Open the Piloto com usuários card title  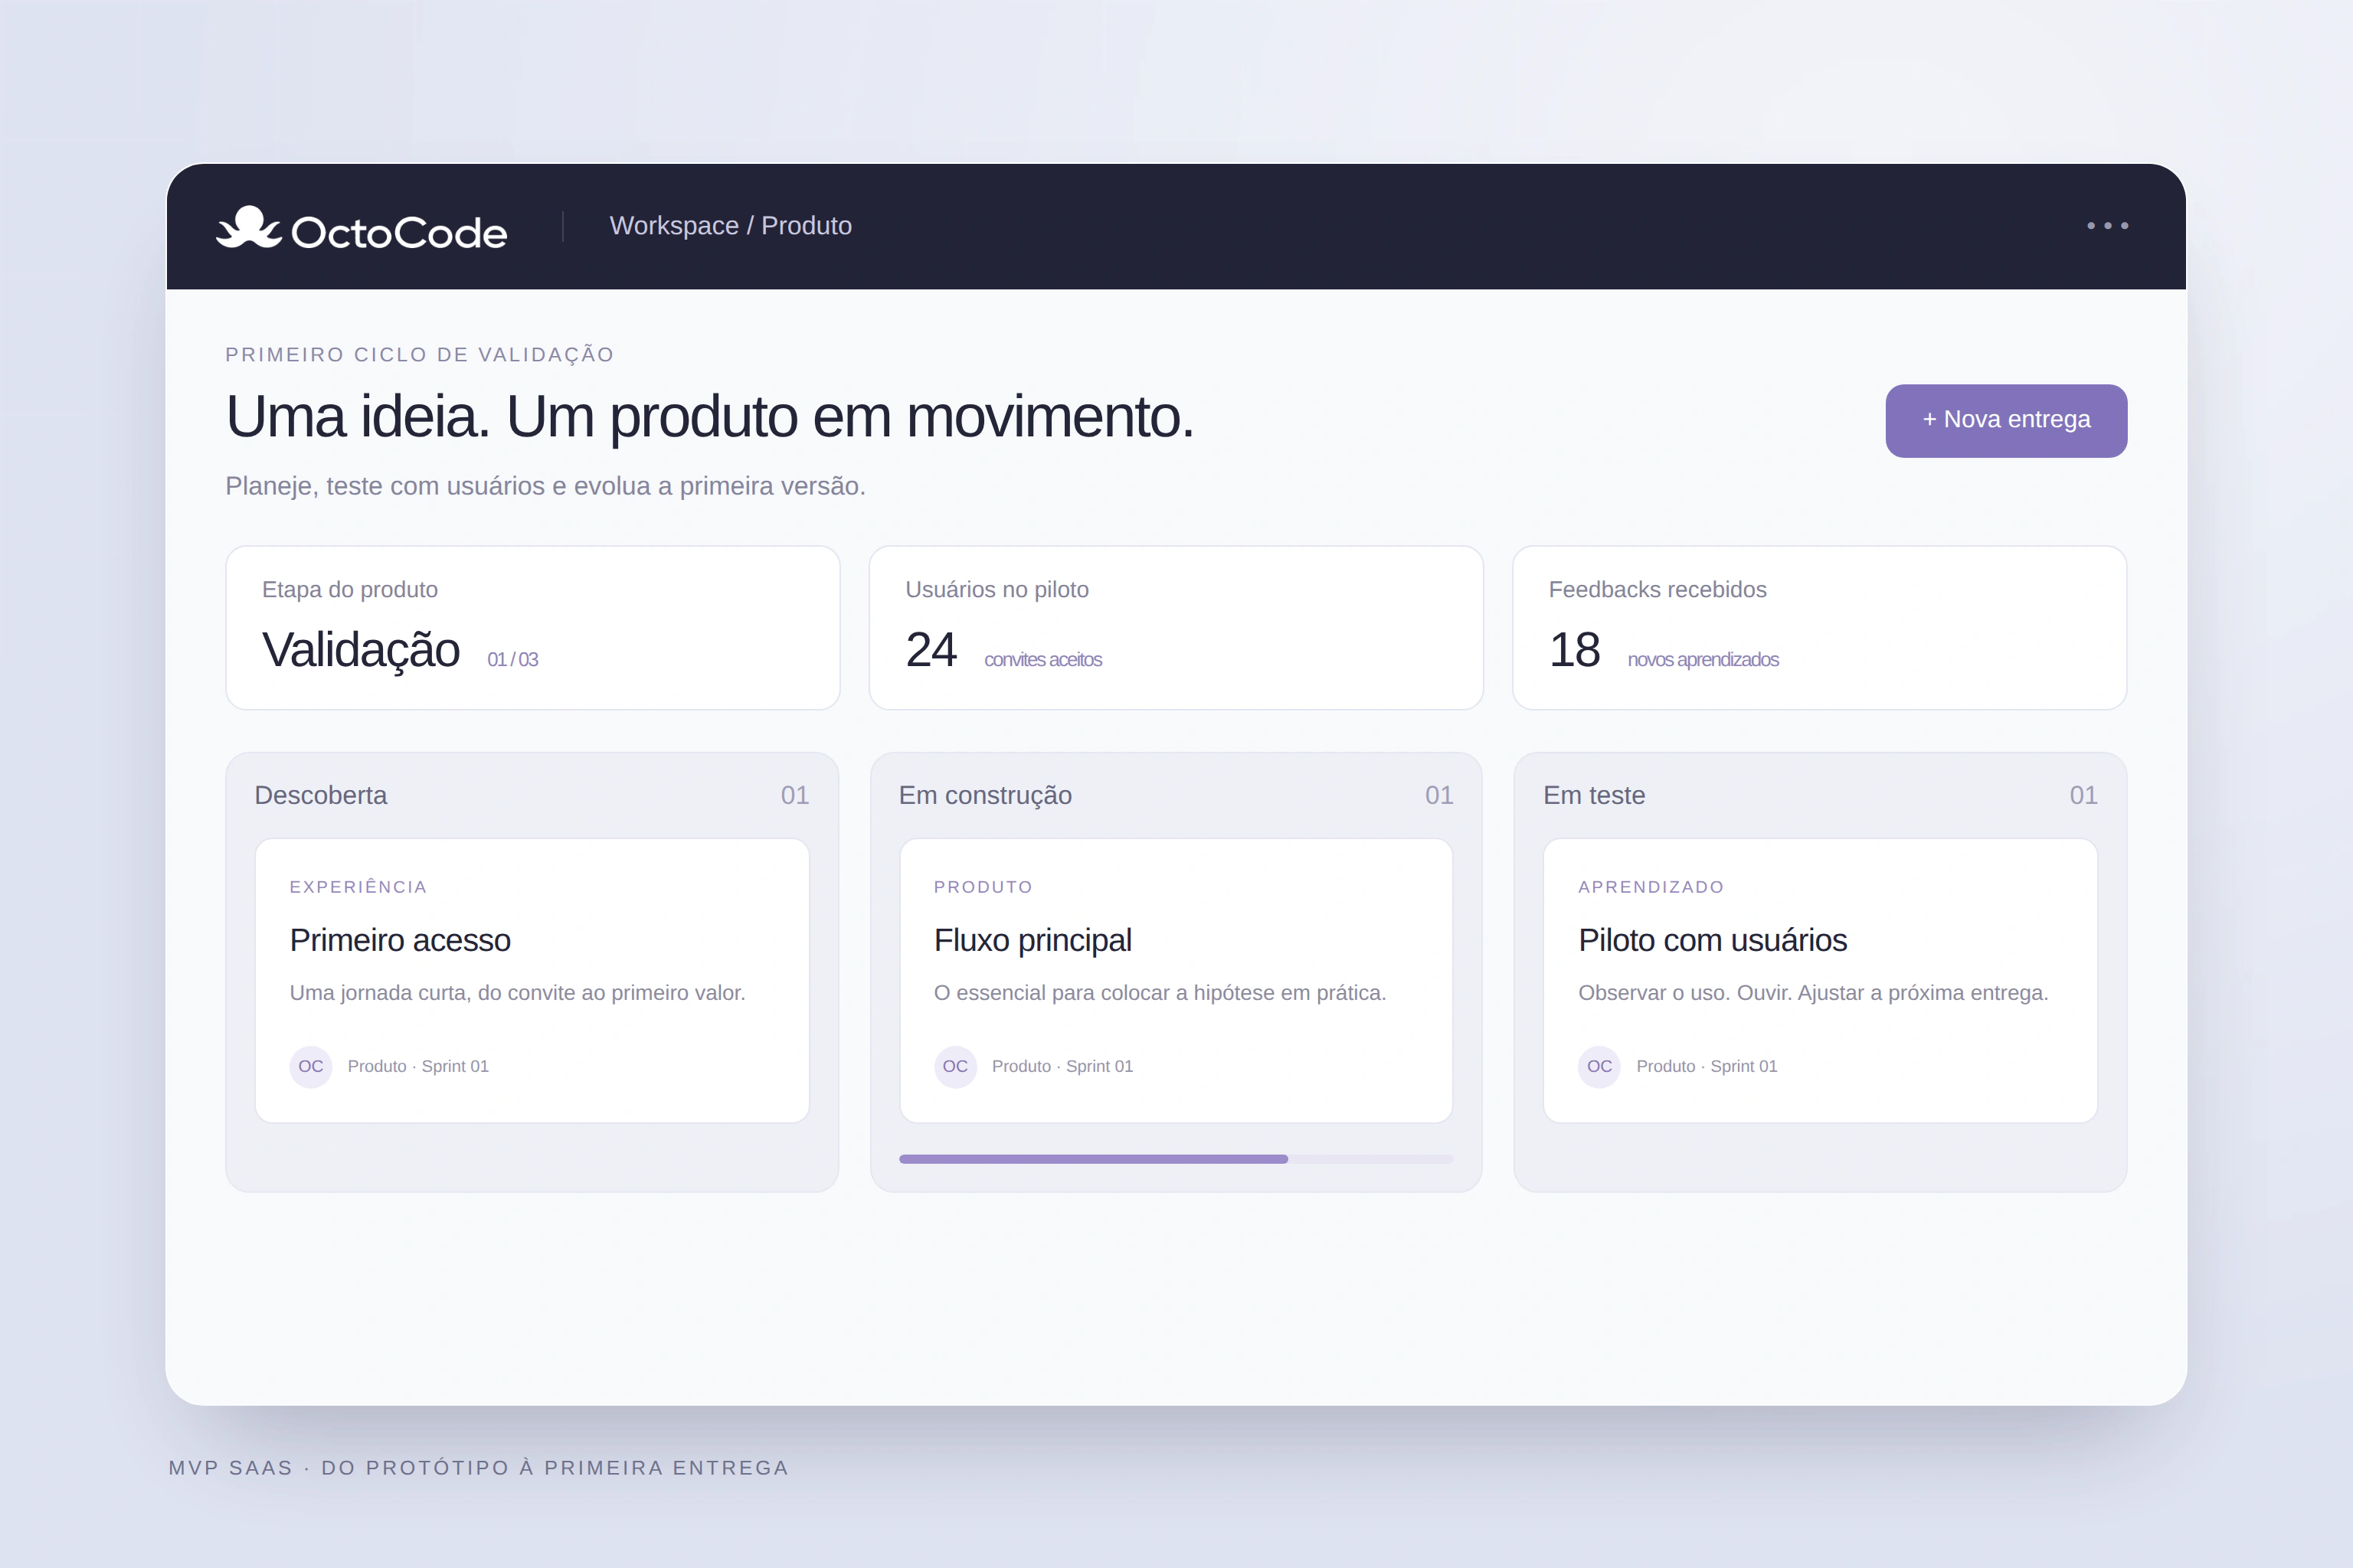tap(1713, 940)
